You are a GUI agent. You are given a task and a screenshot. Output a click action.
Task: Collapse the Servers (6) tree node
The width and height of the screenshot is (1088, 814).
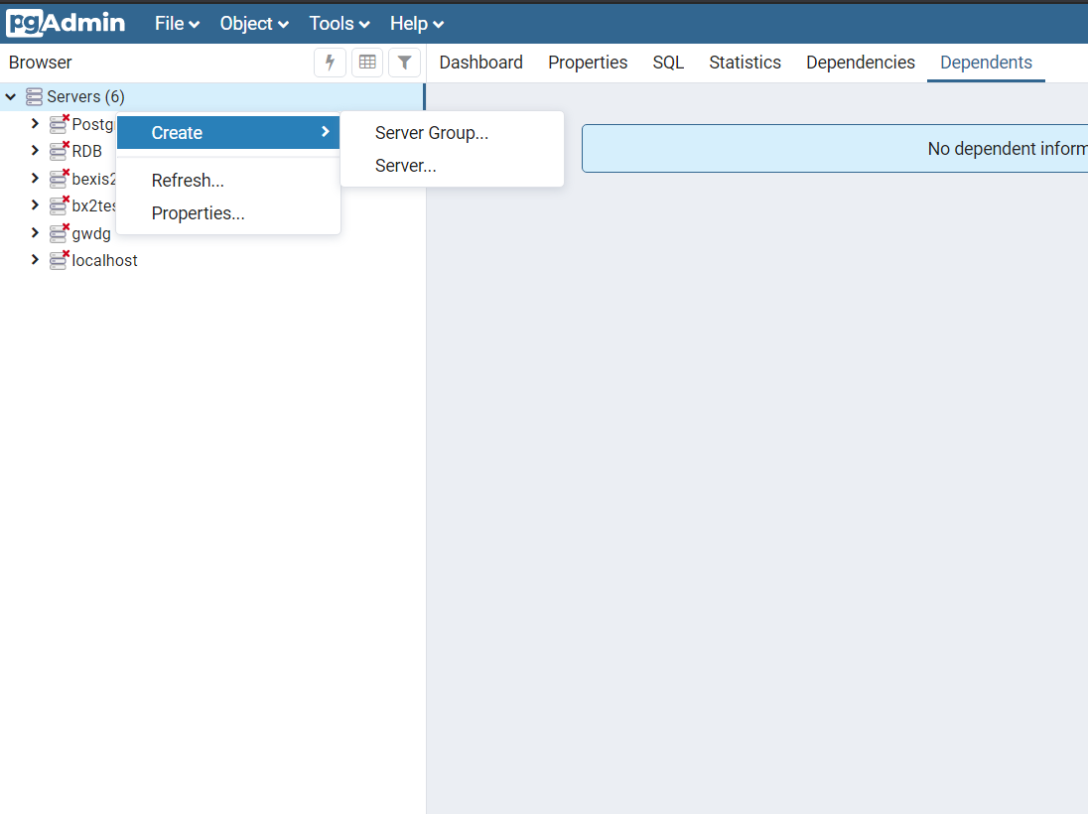tap(11, 96)
